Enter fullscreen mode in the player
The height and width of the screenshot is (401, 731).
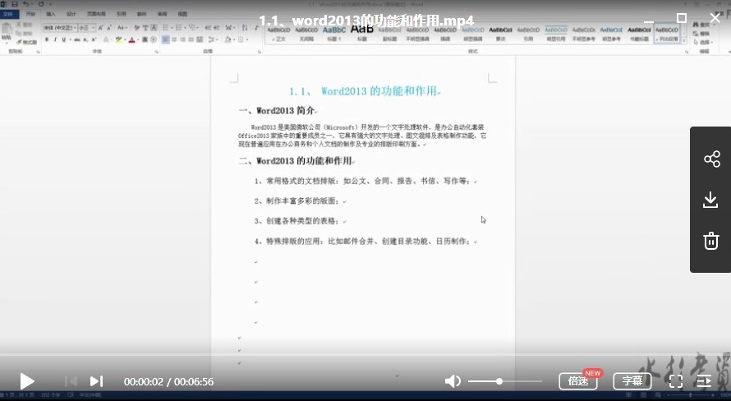click(676, 381)
